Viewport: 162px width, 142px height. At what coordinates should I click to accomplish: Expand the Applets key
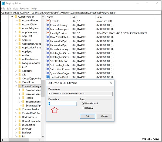(x=16, y=40)
